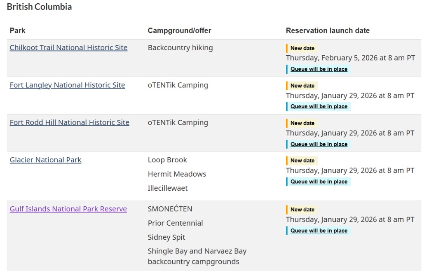Viewport: 422px width, 271px height.
Task: Open the queue link for Gulf Islands
Action: tap(319, 231)
